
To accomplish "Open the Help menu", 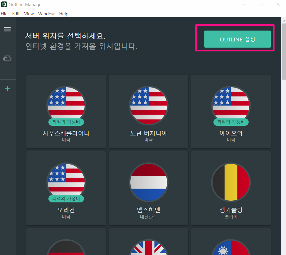I will [64, 14].
